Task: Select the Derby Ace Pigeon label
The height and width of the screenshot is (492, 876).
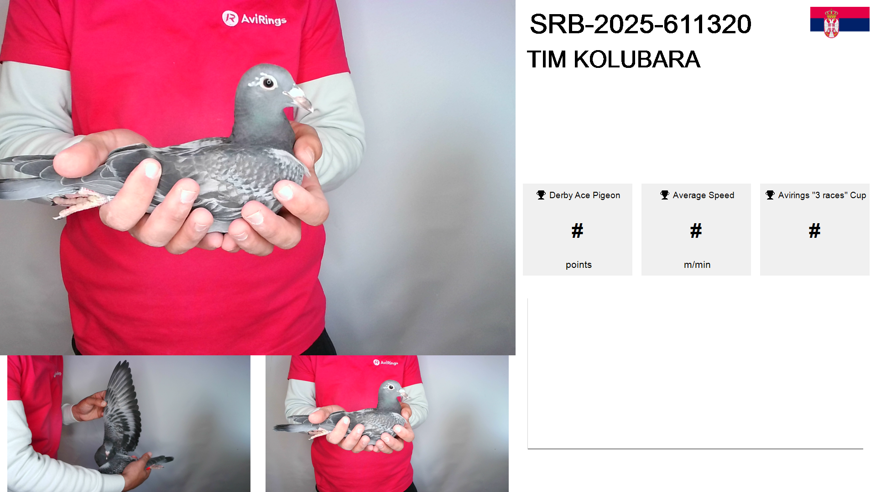Action: pos(584,195)
